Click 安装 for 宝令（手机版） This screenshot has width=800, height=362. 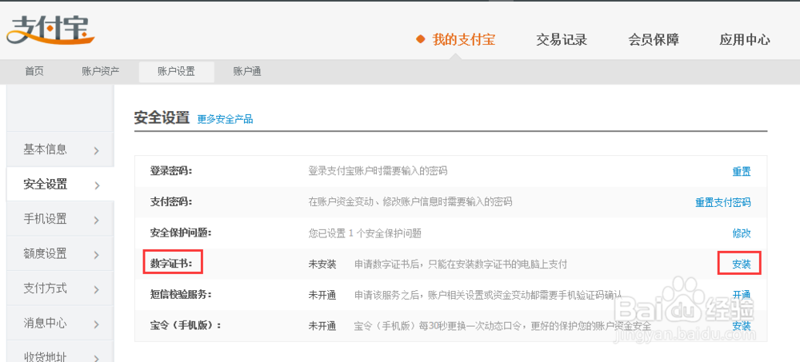742,325
